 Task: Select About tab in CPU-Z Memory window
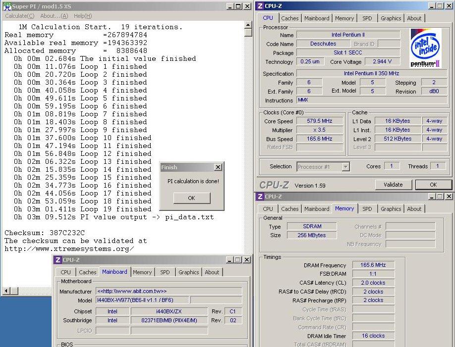coord(414,209)
